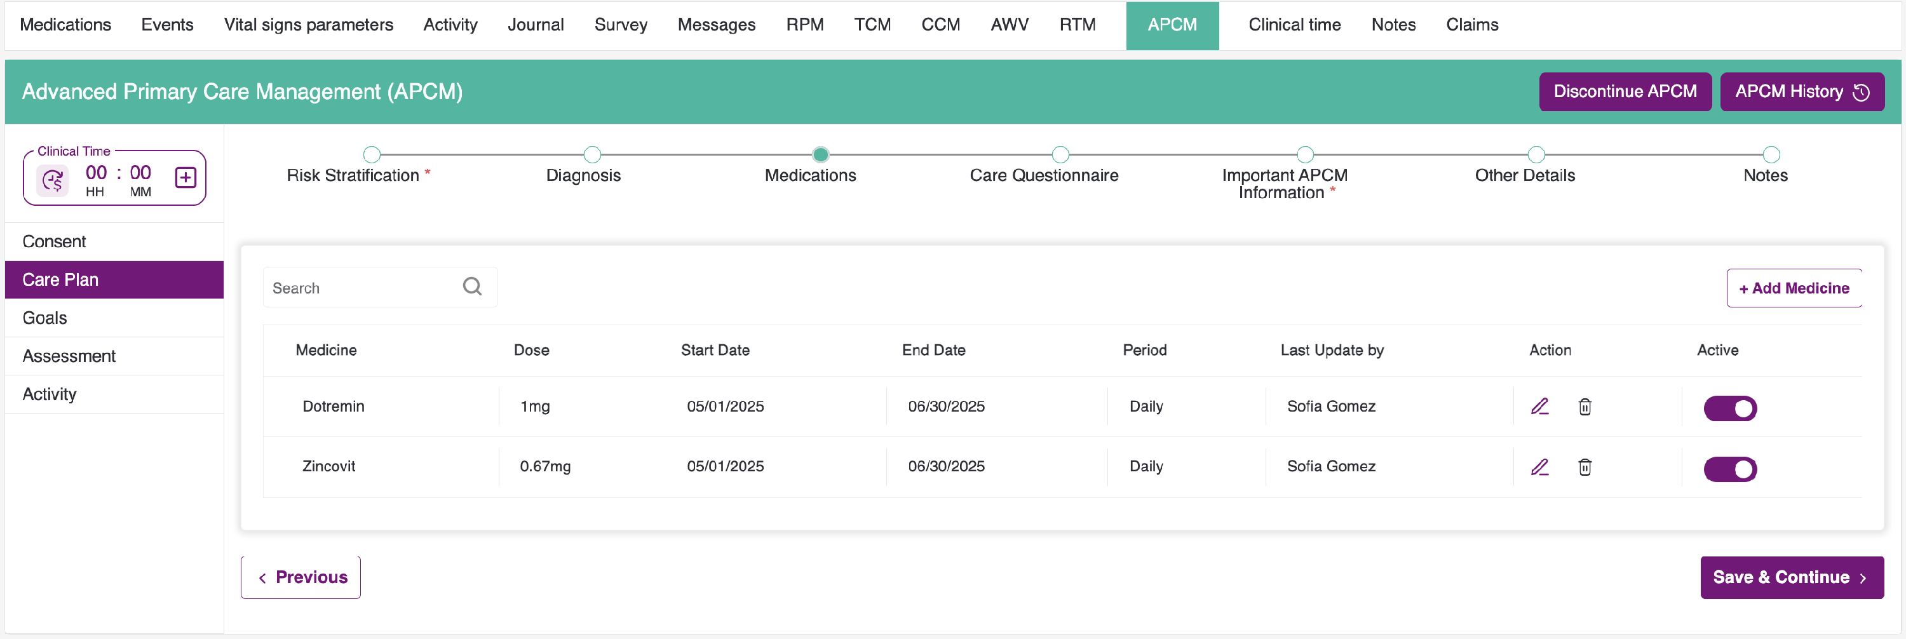Click the Zincovit medicine name
The height and width of the screenshot is (639, 1906).
pos(328,466)
